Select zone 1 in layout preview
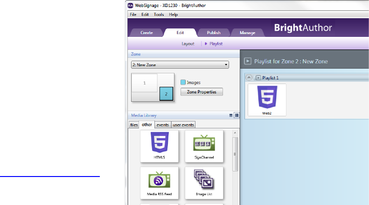The image size is (369, 205). coord(145,83)
